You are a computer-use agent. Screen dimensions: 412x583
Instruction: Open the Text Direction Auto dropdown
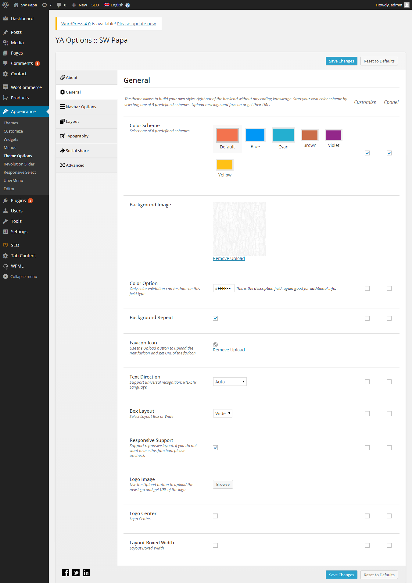230,382
